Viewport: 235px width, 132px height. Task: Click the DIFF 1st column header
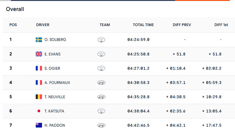tap(222, 25)
